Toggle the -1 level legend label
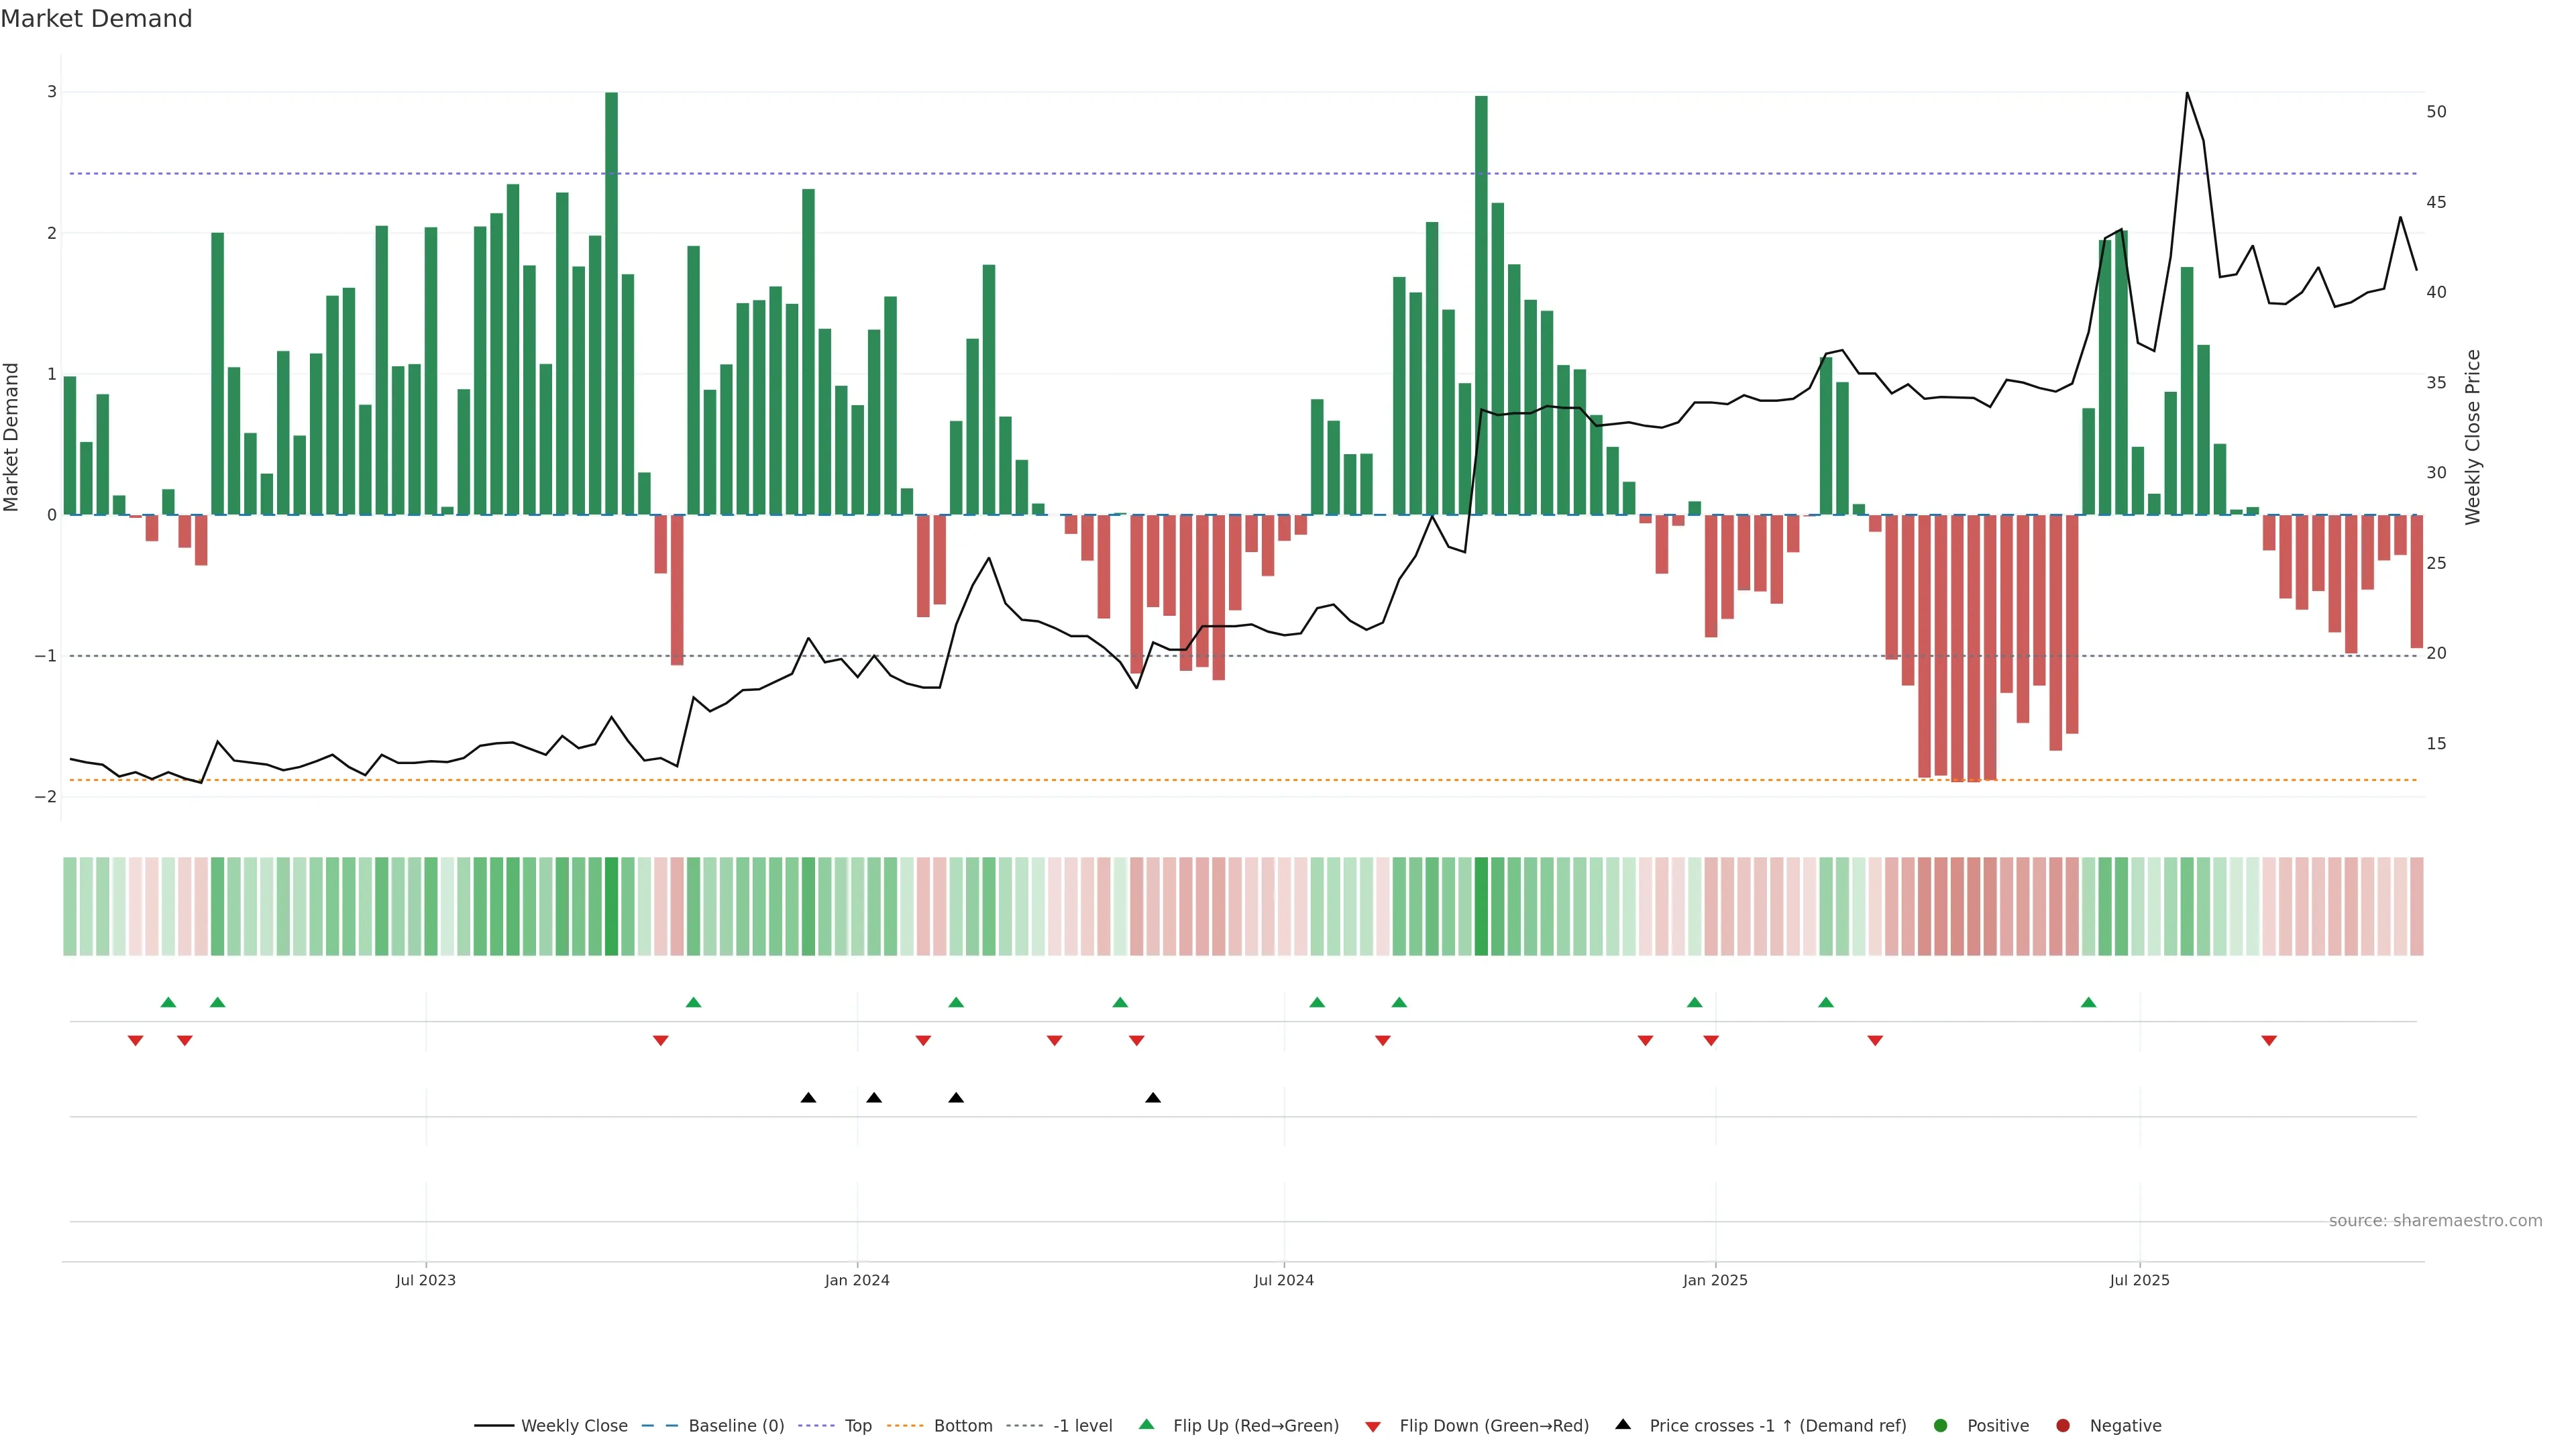The image size is (2576, 1449). [x=1082, y=1425]
